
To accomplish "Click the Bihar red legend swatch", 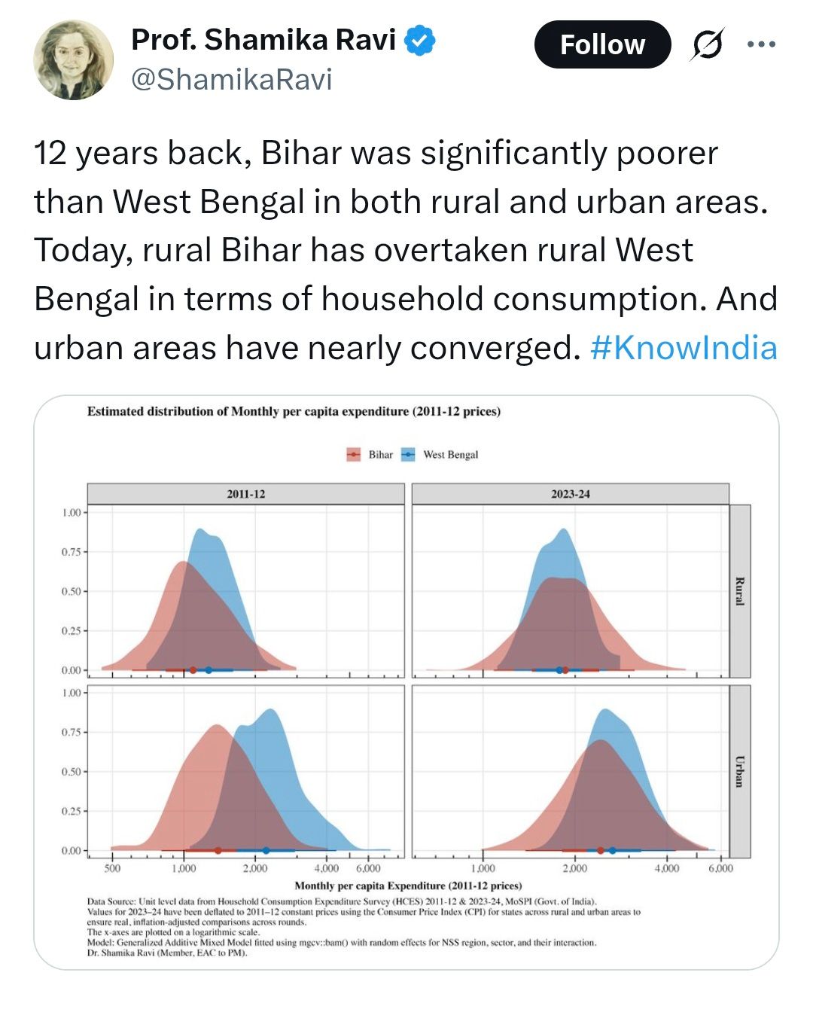I will click(x=354, y=454).
